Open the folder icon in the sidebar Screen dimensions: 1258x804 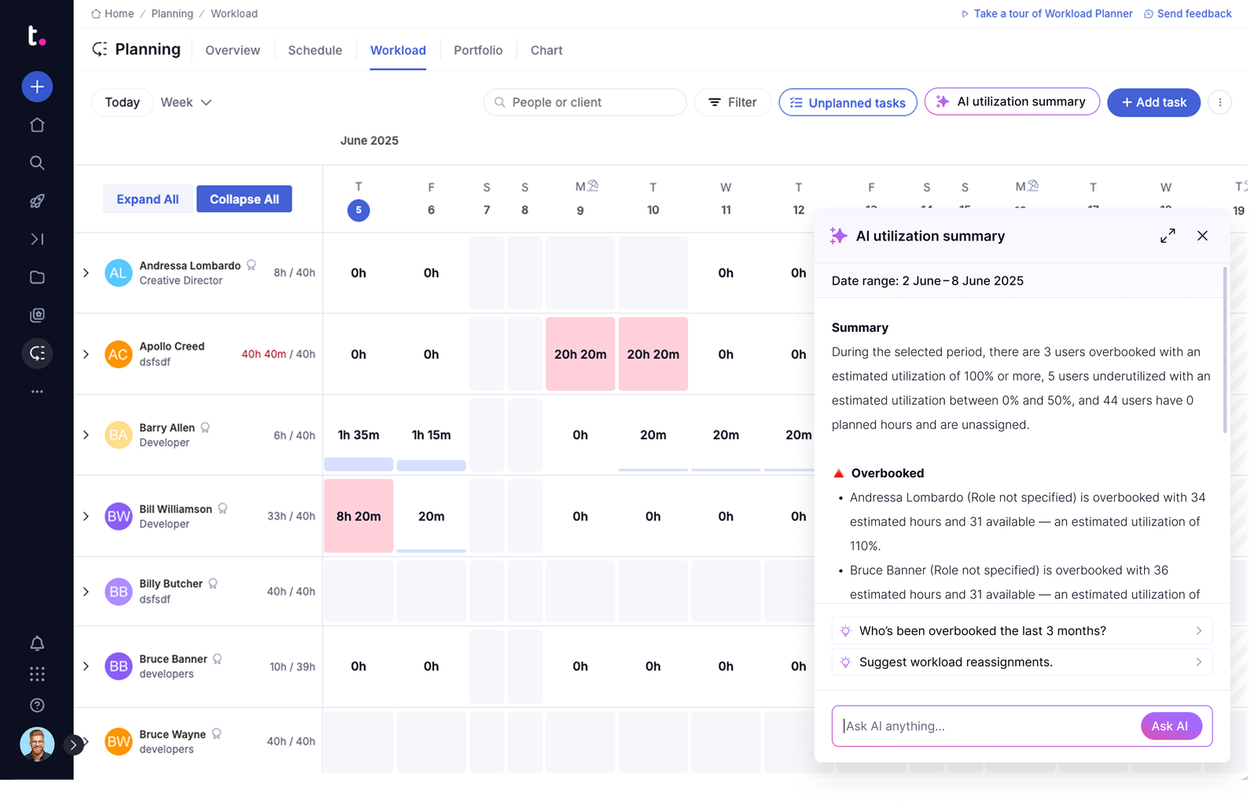(x=37, y=277)
